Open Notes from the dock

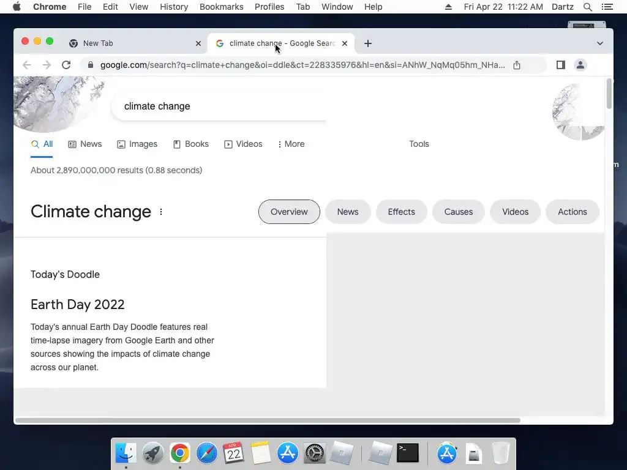pyautogui.click(x=261, y=453)
